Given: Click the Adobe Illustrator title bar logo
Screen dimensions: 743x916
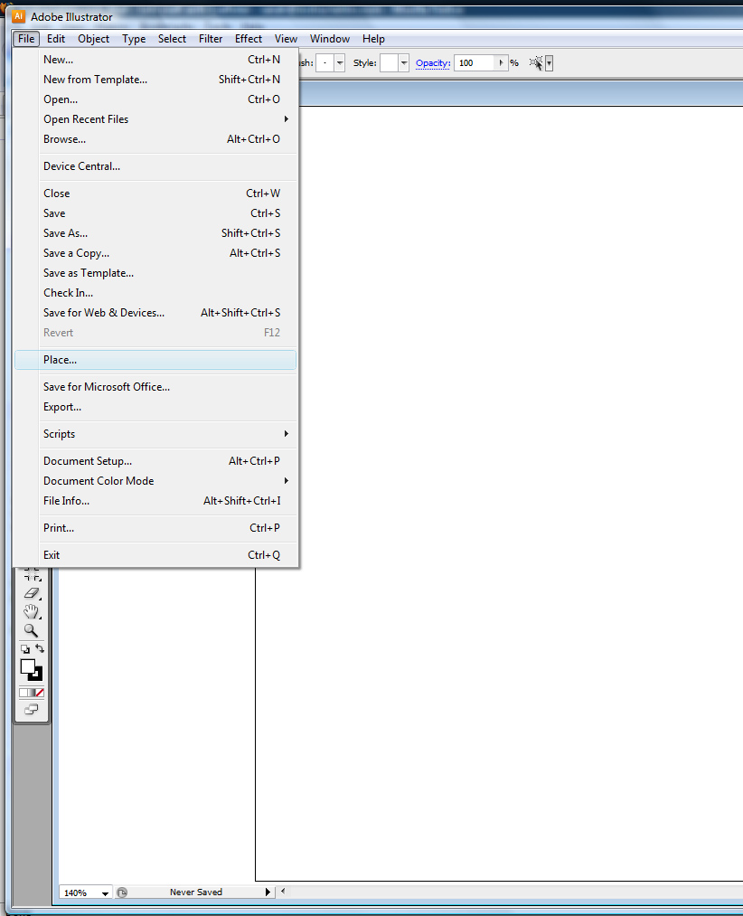Looking at the screenshot, I should 19,16.
